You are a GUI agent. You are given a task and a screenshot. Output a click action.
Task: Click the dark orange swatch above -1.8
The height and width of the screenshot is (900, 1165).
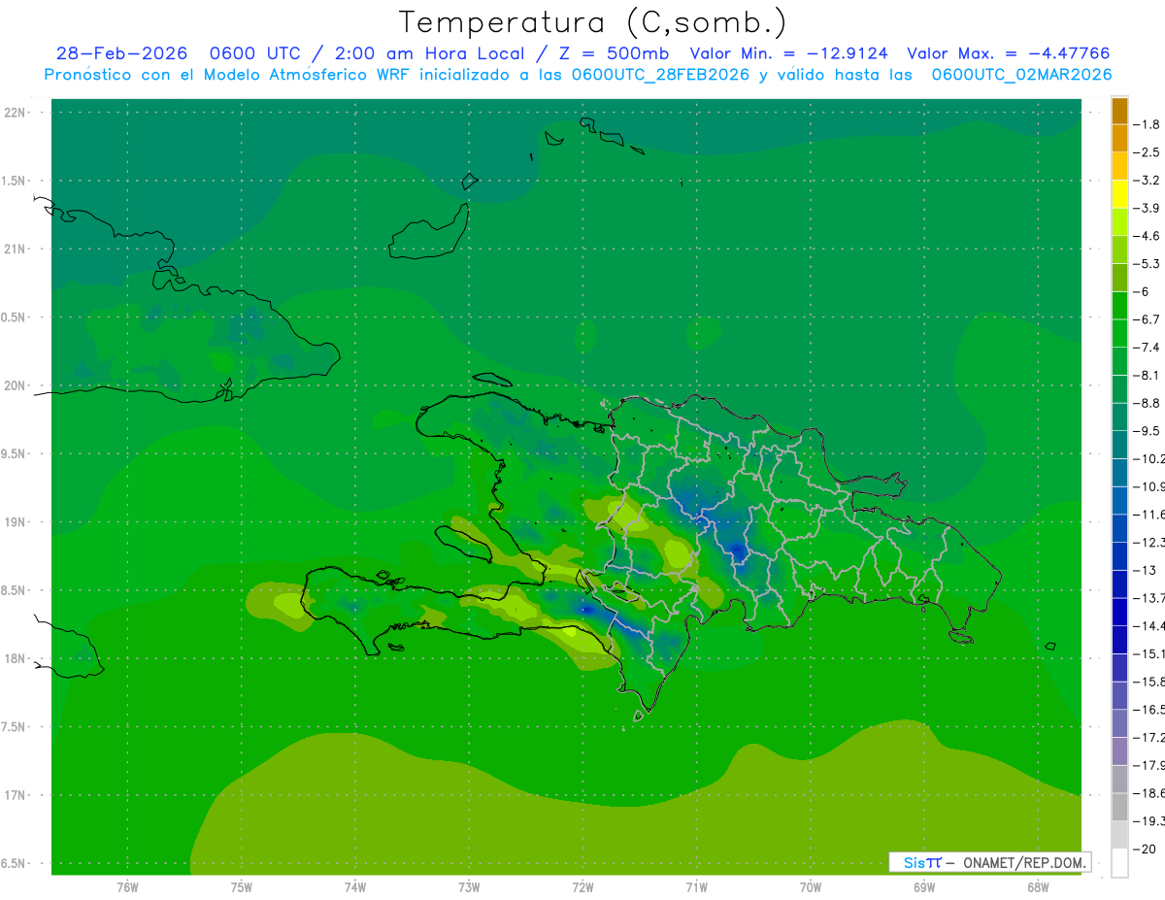(x=1119, y=111)
